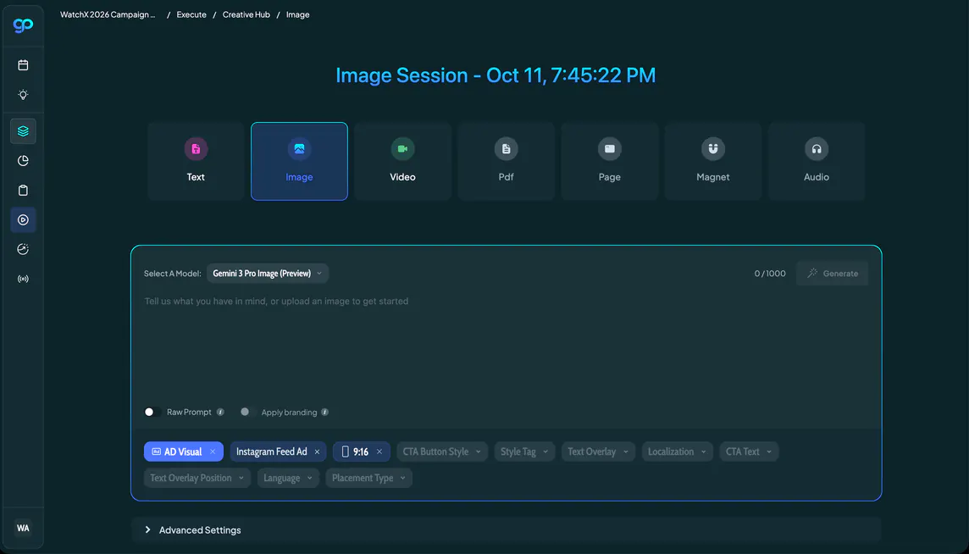
Task: Switch to the Text content type
Action: pos(196,162)
